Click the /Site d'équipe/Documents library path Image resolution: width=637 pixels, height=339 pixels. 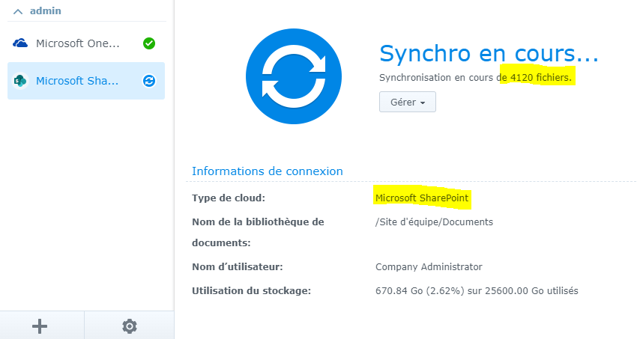[434, 222]
